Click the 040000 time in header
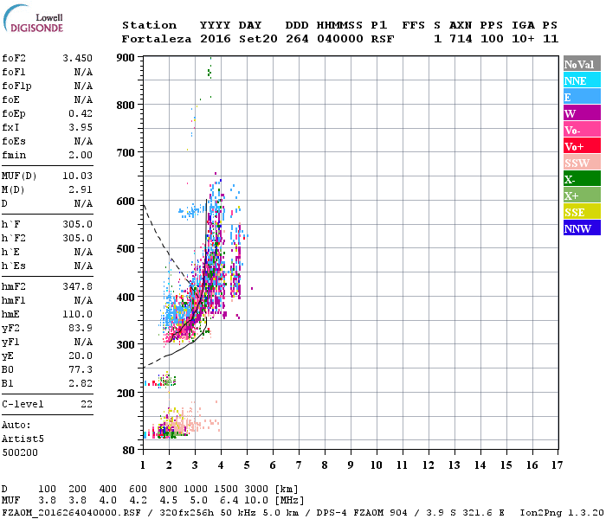 pyautogui.click(x=339, y=39)
